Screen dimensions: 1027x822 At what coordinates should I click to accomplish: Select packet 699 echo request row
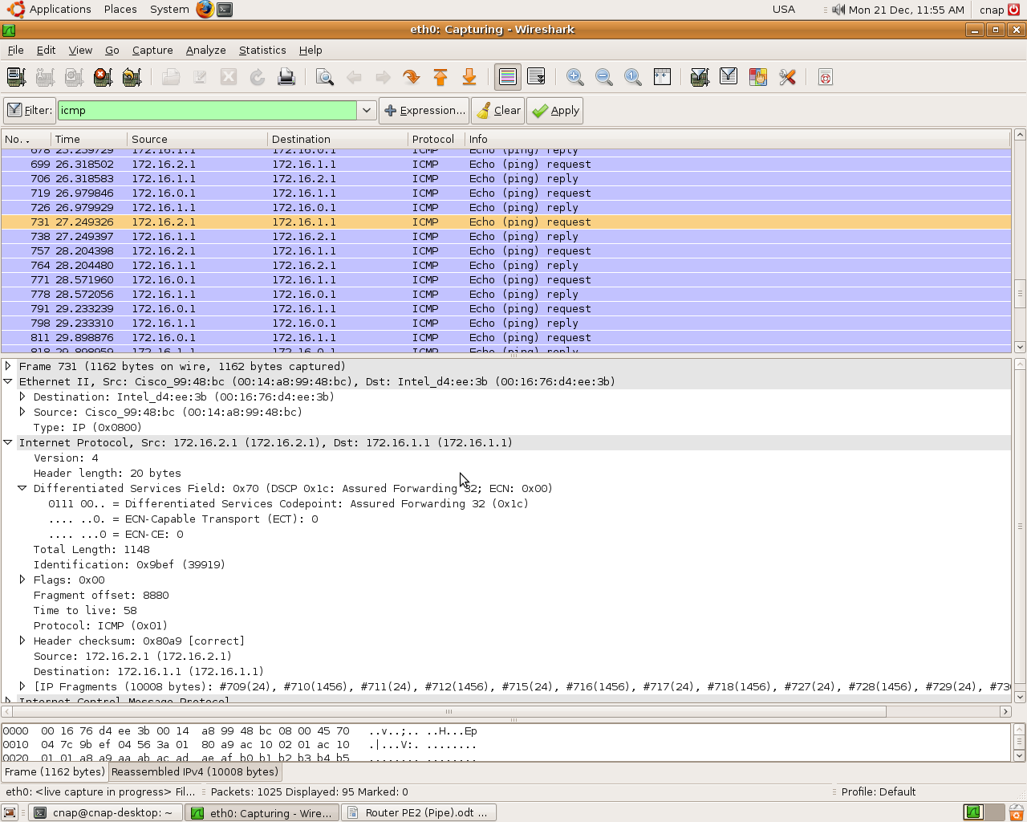(506, 164)
